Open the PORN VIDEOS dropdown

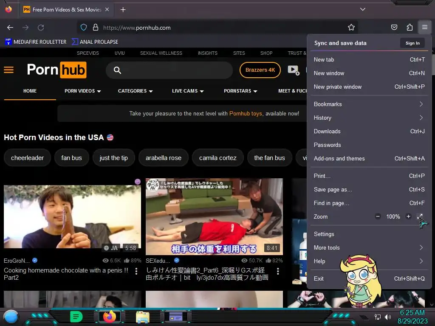tap(83, 91)
